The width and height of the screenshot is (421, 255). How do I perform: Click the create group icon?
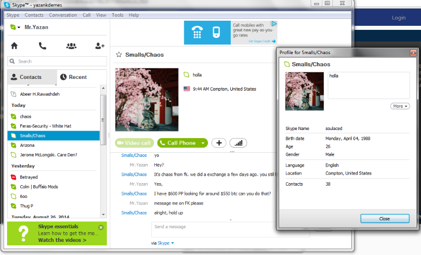[x=71, y=46]
